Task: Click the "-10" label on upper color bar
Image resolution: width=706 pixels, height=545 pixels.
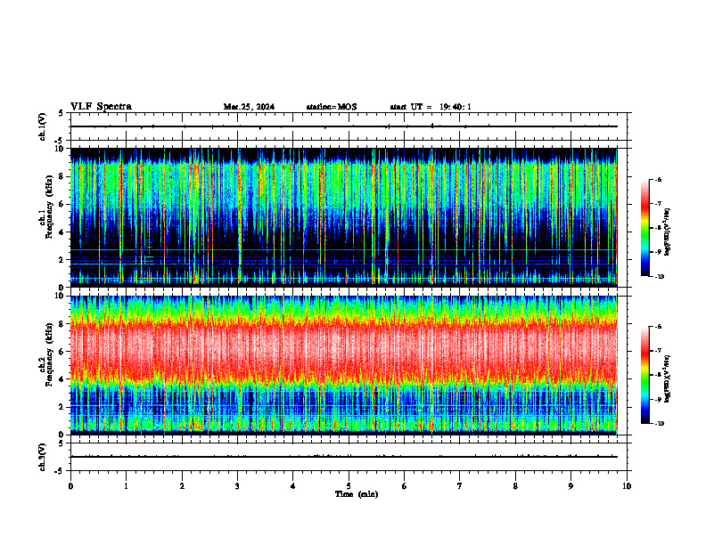Action: pyautogui.click(x=659, y=277)
